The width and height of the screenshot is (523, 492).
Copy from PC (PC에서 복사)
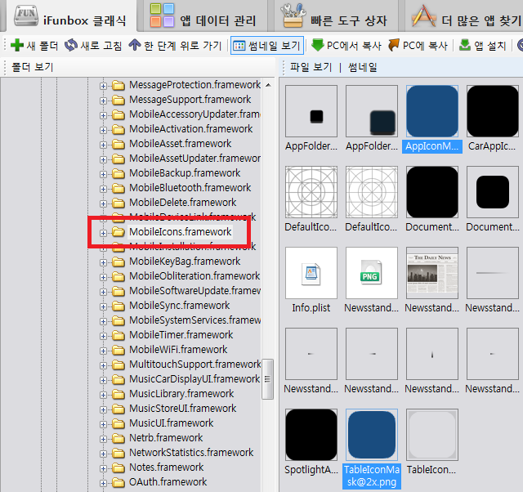[x=346, y=45]
